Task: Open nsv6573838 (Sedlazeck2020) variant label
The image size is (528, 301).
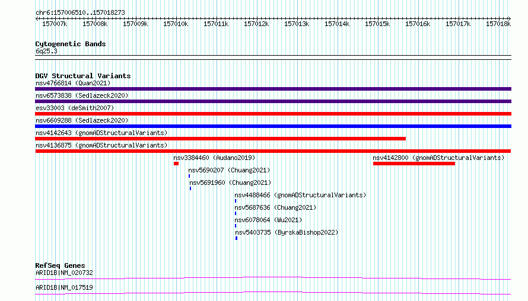Action: [82, 95]
